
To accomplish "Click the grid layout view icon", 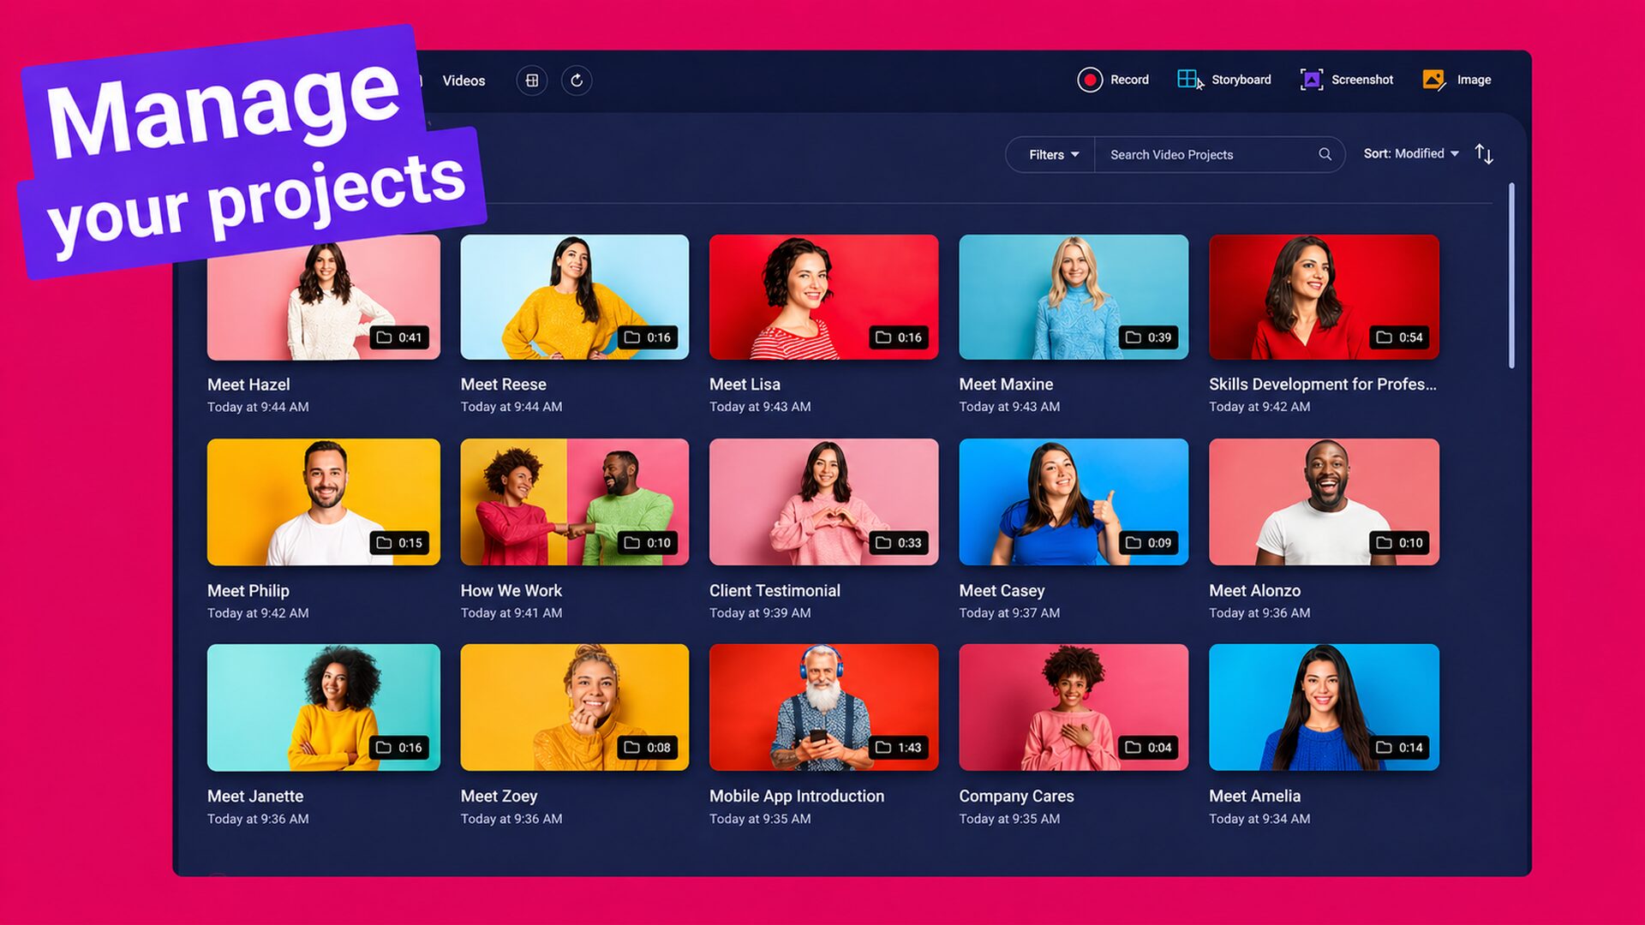I will pyautogui.click(x=532, y=81).
